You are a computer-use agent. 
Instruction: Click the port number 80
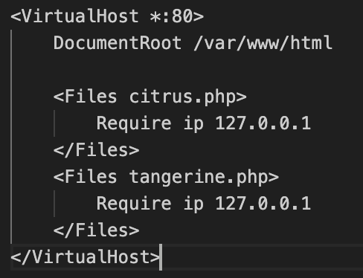[182, 16]
